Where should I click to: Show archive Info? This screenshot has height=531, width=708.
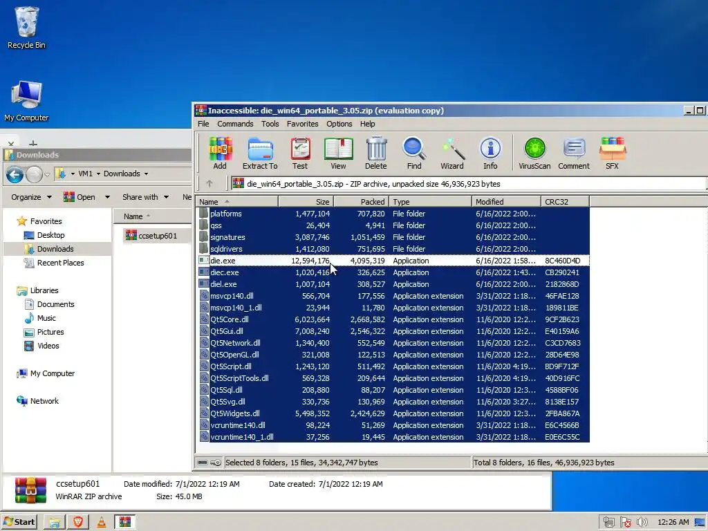[x=490, y=153]
